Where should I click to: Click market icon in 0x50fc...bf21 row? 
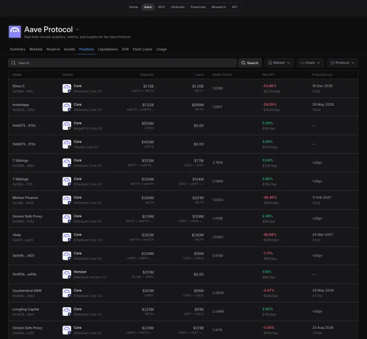(67, 255)
